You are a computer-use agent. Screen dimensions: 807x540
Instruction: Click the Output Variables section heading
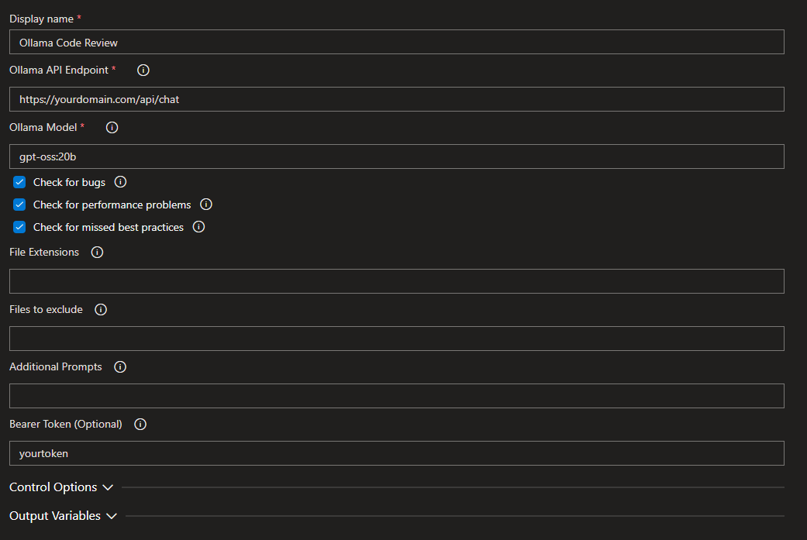coord(54,516)
